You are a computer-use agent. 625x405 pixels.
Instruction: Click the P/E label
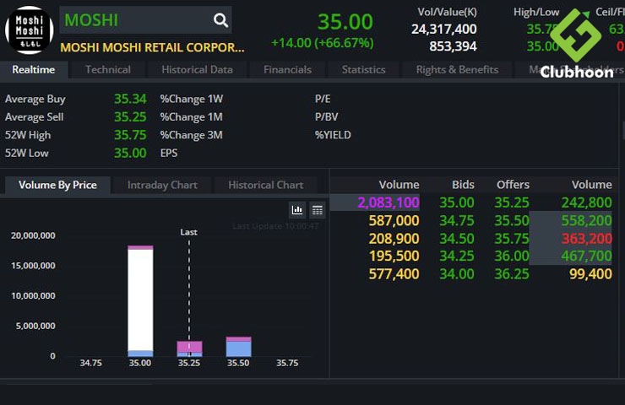(x=323, y=99)
